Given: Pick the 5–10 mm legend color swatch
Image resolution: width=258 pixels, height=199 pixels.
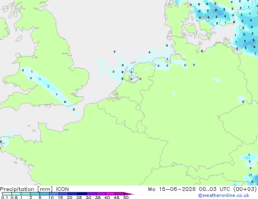Looking at the screenshot, I should coord(44,194).
